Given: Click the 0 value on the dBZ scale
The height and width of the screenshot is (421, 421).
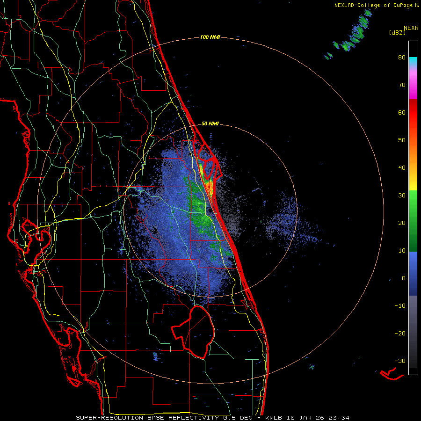Looking at the screenshot, I should point(404,278).
